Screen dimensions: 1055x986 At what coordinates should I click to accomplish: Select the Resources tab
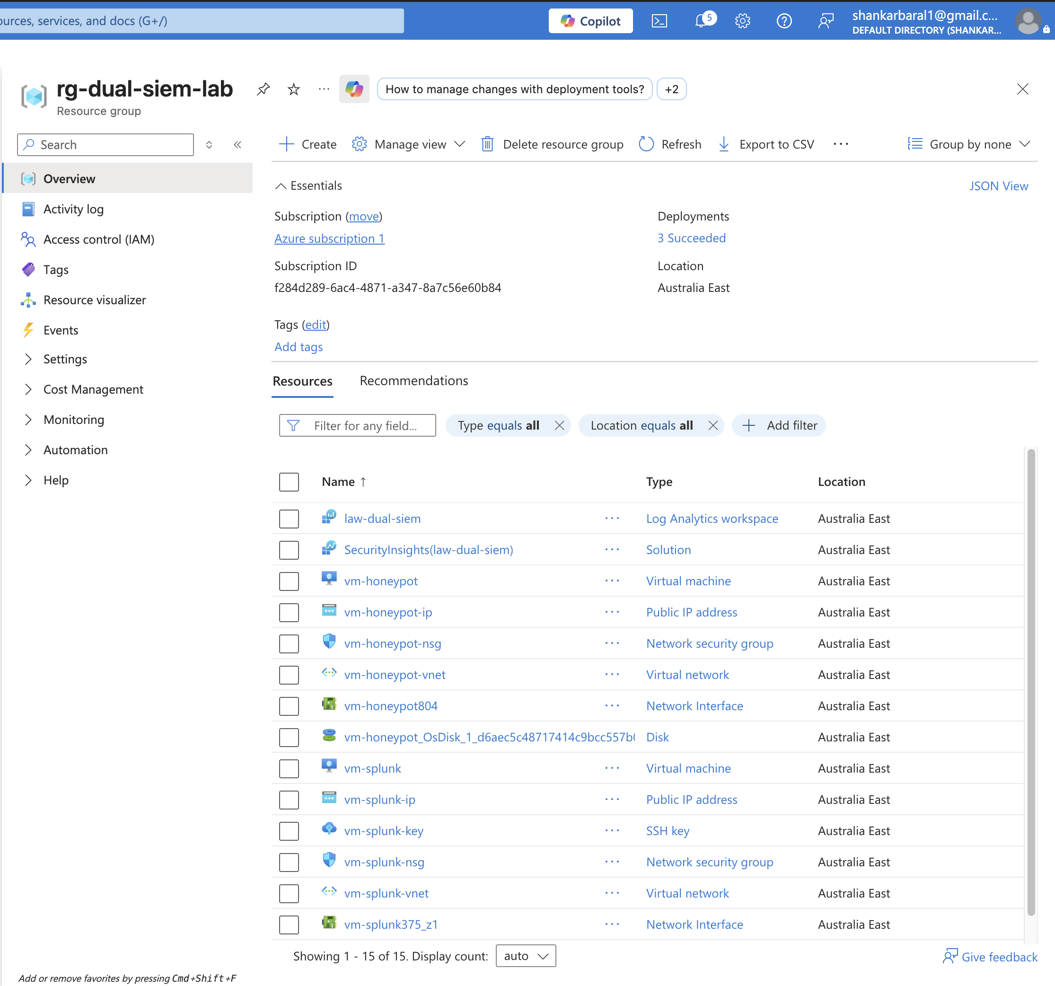(302, 381)
